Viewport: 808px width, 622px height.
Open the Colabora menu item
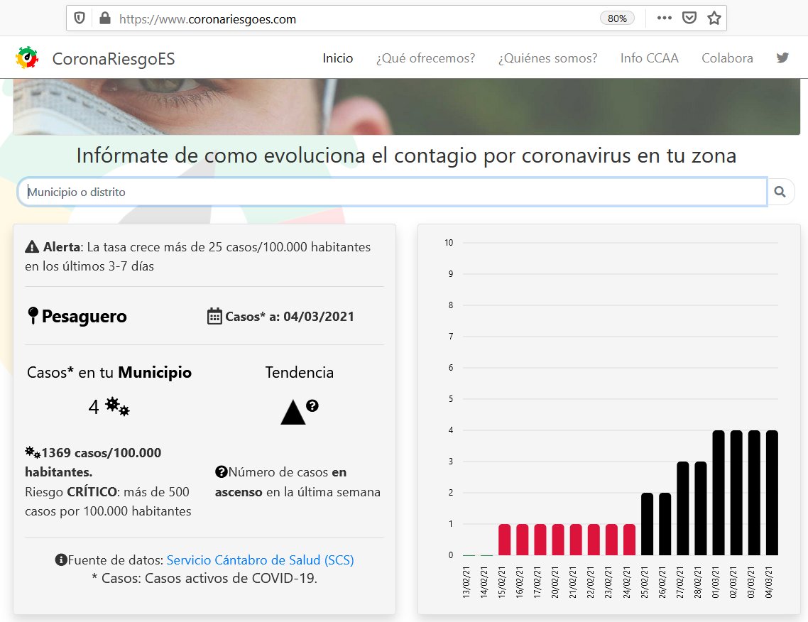(727, 58)
